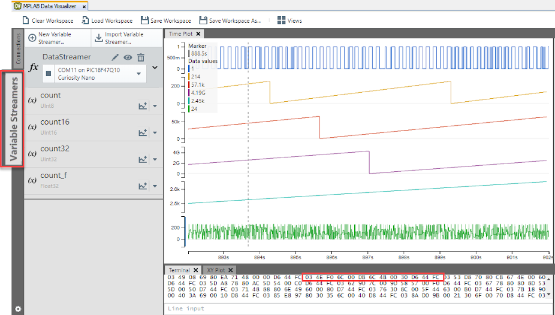Open count32 plot options dropdown

(155, 159)
